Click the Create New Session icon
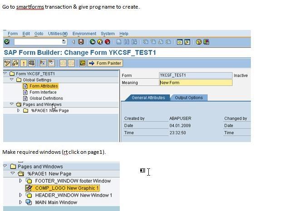 pos(180,42)
